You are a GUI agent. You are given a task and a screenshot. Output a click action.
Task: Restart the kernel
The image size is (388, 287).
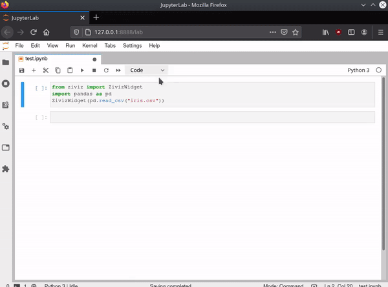pos(106,70)
